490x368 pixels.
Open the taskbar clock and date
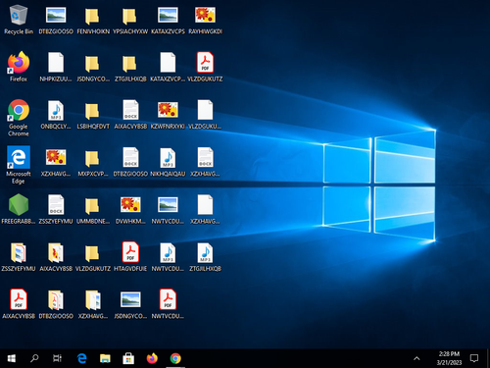[x=449, y=358]
